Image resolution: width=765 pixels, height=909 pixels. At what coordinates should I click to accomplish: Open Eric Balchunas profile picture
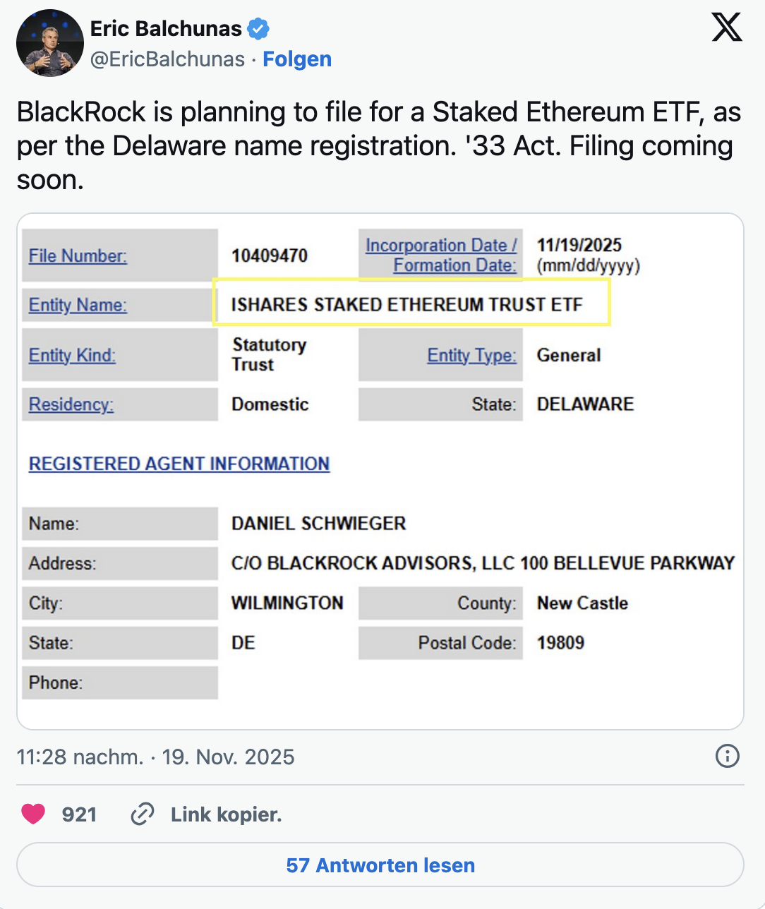point(49,43)
